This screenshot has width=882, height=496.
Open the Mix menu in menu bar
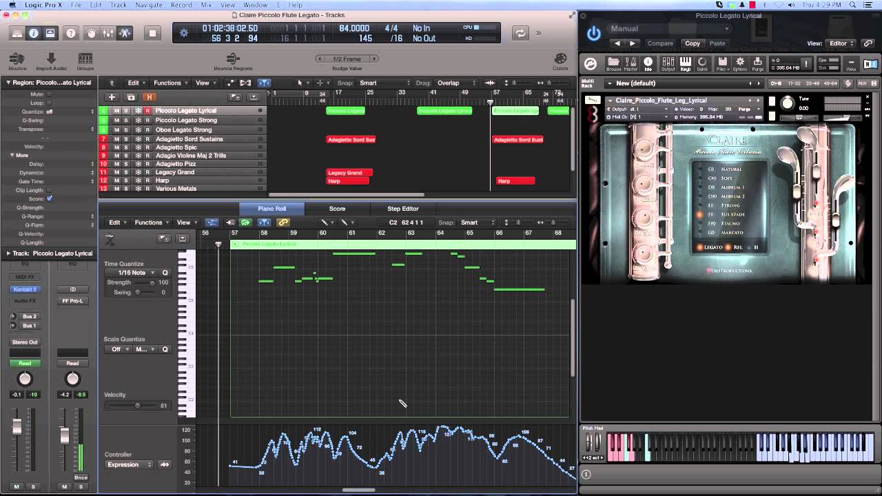pyautogui.click(x=206, y=5)
